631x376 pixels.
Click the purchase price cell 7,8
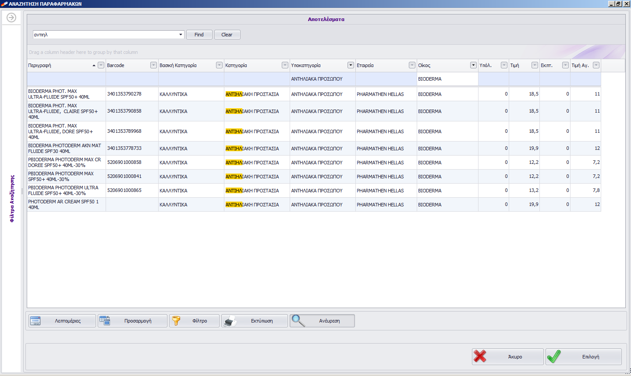[x=586, y=190]
